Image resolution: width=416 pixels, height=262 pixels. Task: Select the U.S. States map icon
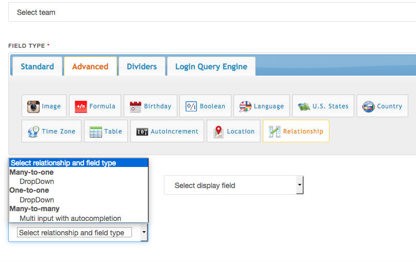coord(304,106)
